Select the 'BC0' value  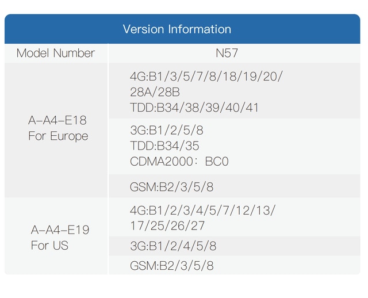coord(217,162)
